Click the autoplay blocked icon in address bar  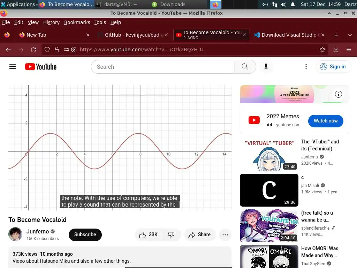[x=74, y=50]
